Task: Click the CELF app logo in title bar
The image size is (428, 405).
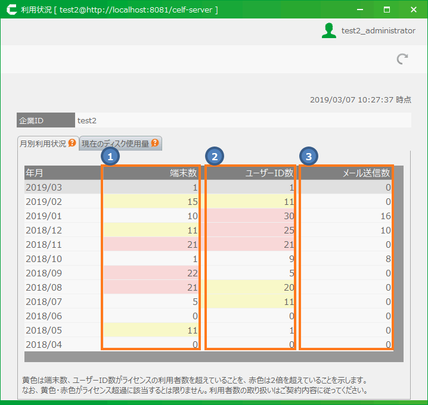Action: pos(10,10)
